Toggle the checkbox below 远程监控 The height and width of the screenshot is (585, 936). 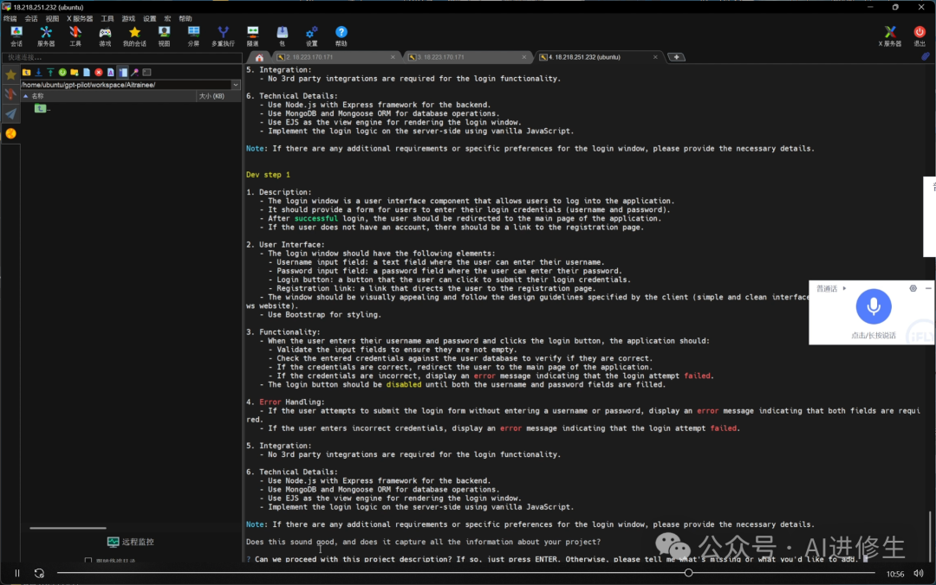[x=88, y=561]
